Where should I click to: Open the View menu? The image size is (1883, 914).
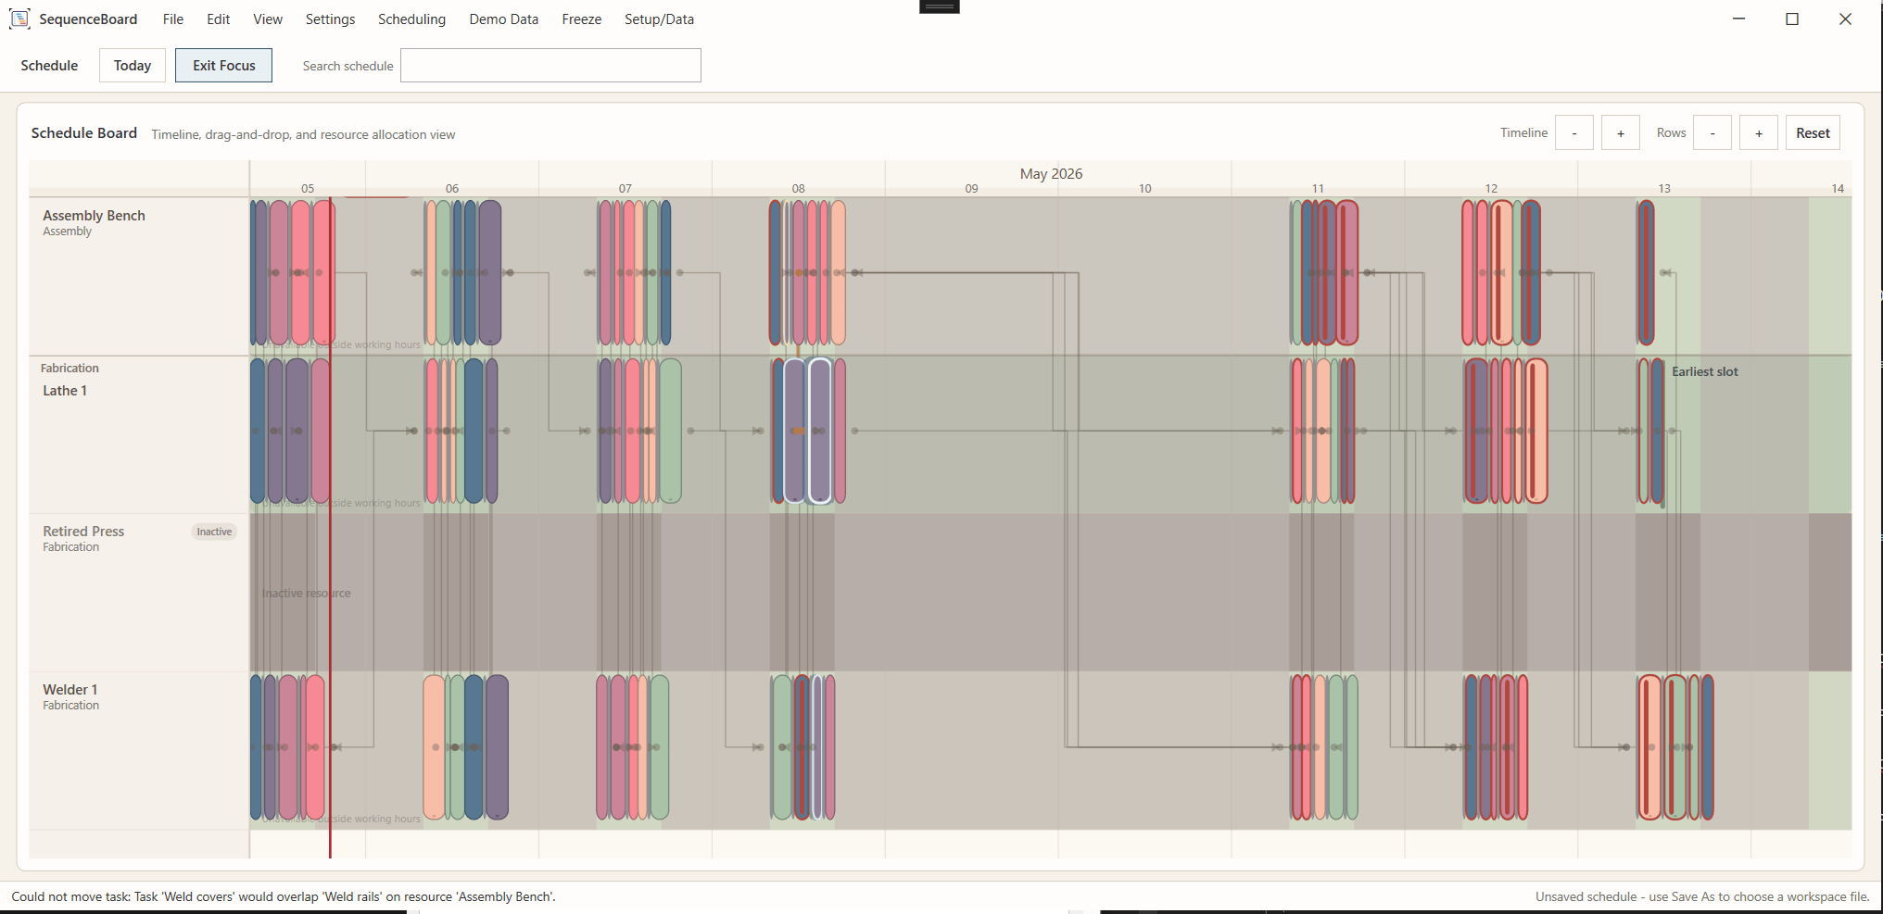click(x=268, y=19)
